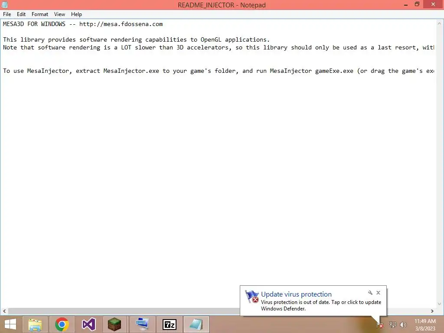Viewport: 444px width, 333px height.
Task: Click the word 'gameExe.exe' in the text
Action: (334, 71)
